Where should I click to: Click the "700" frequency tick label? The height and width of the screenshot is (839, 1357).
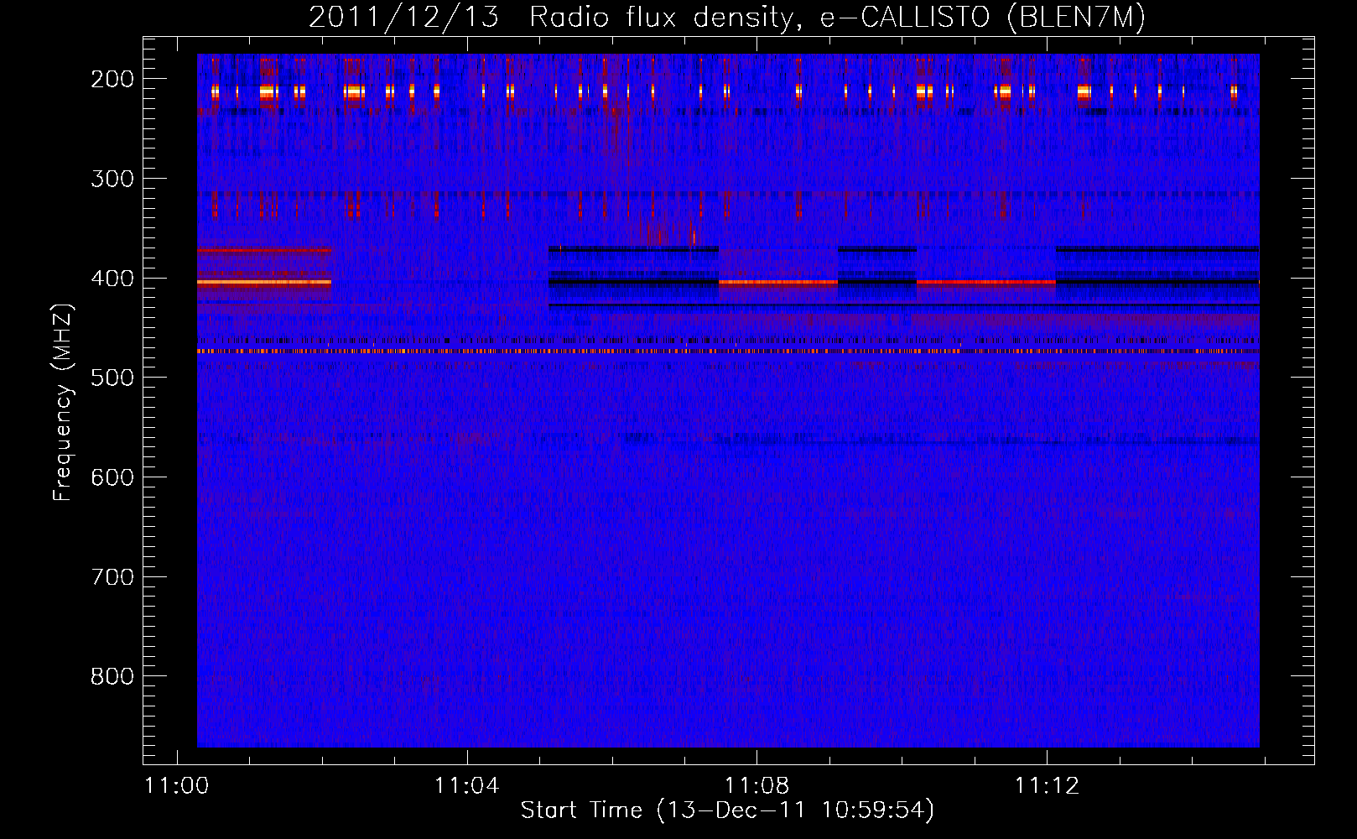click(x=112, y=577)
